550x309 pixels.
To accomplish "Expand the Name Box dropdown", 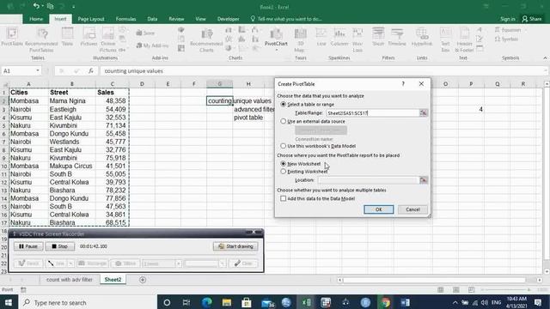I will 38,70.
